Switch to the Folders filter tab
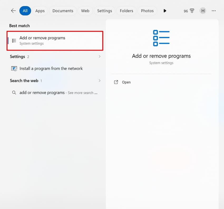 [x=126, y=11]
